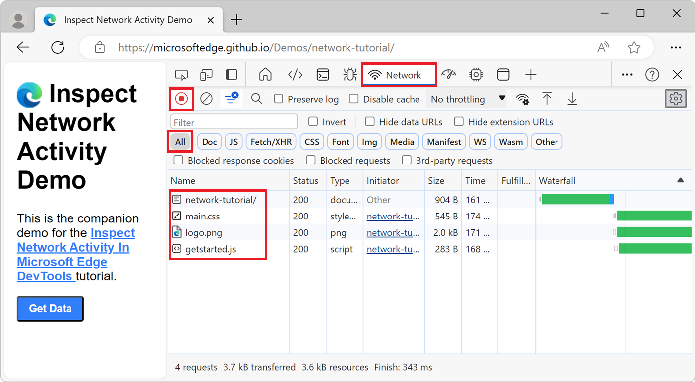Check the Disable cache option
695x382 pixels.
(354, 99)
